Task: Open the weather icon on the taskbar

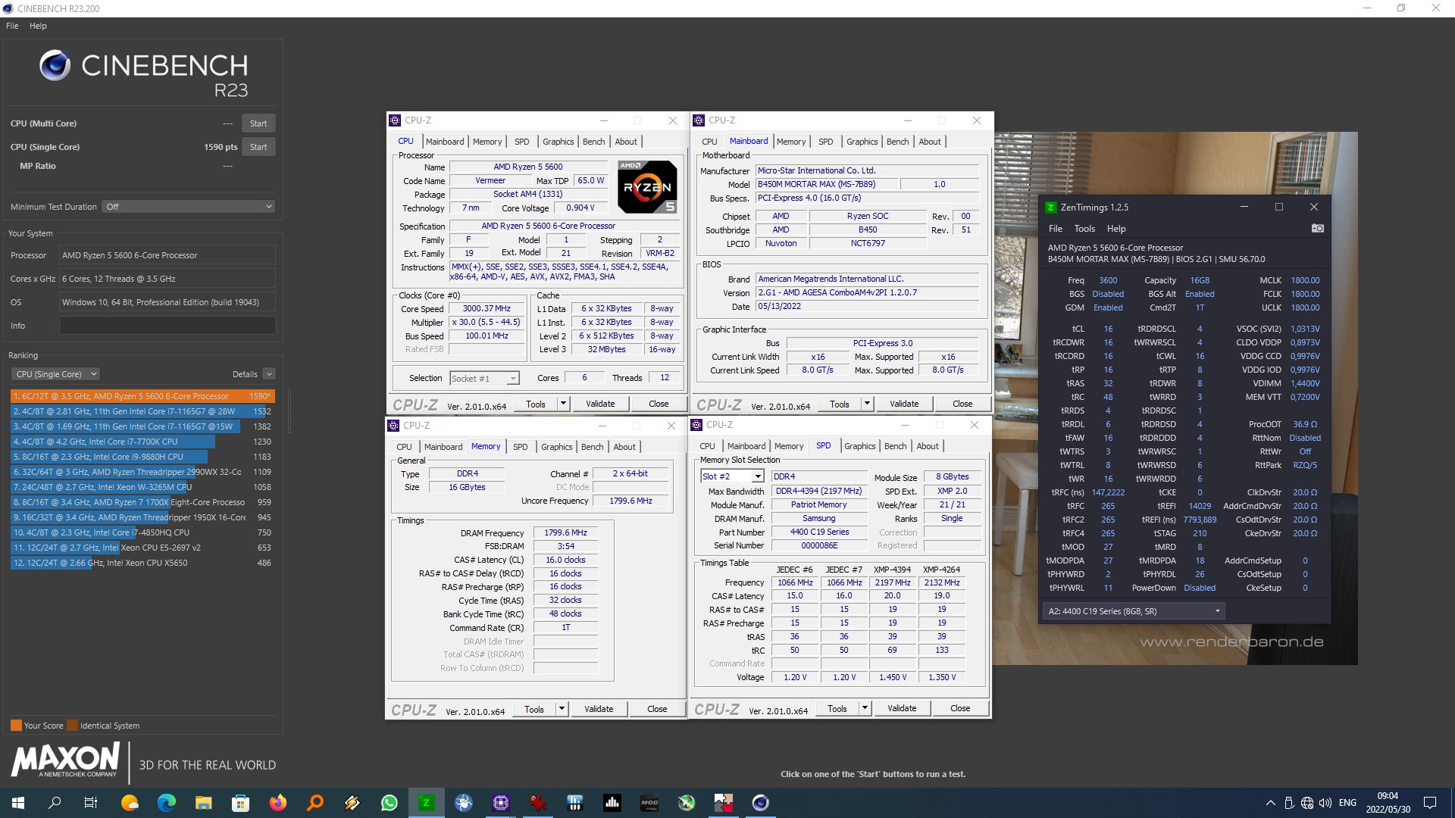Action: point(130,803)
